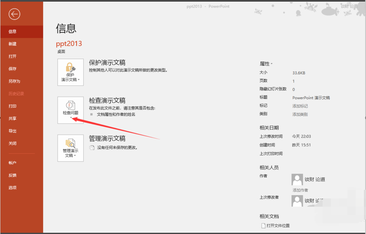Choose 另存为 in the sidebar
366x234 pixels.
[x=22, y=81]
